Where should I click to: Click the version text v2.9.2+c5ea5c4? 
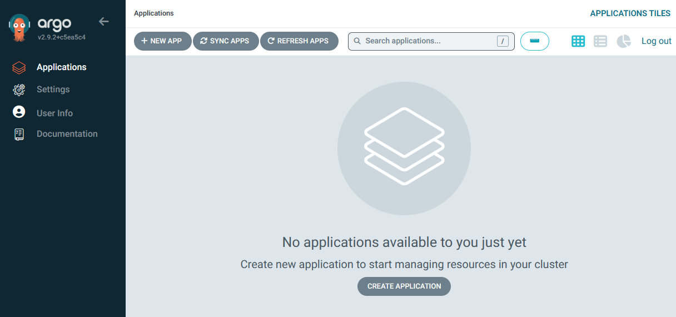click(62, 38)
